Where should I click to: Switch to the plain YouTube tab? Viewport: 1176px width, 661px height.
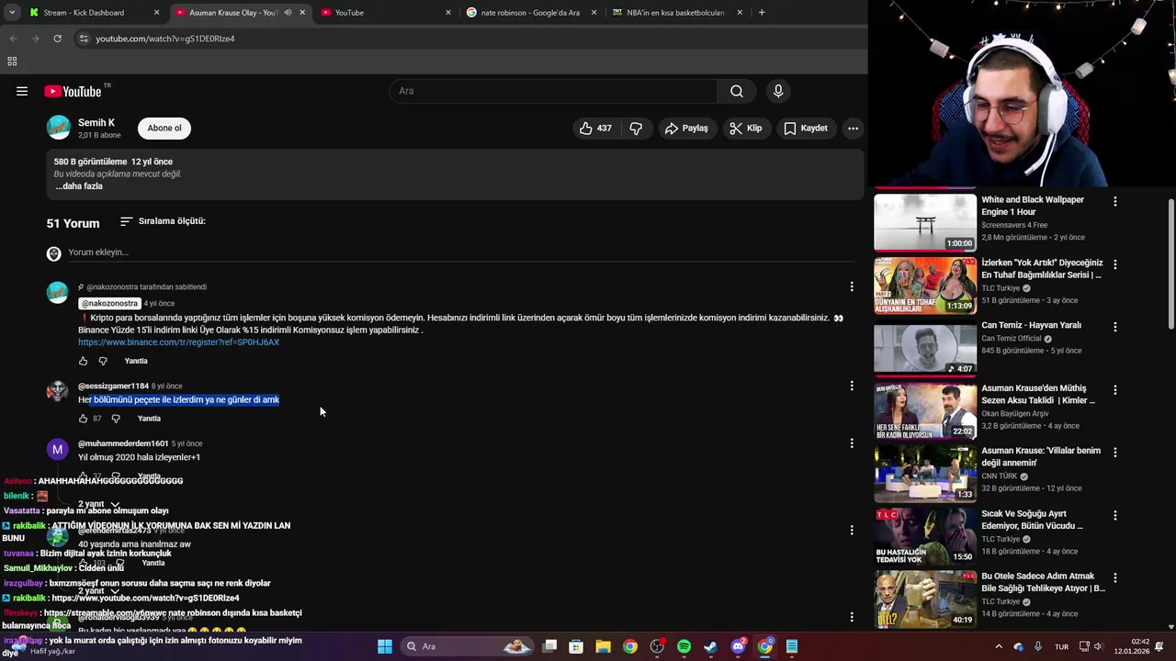[384, 13]
